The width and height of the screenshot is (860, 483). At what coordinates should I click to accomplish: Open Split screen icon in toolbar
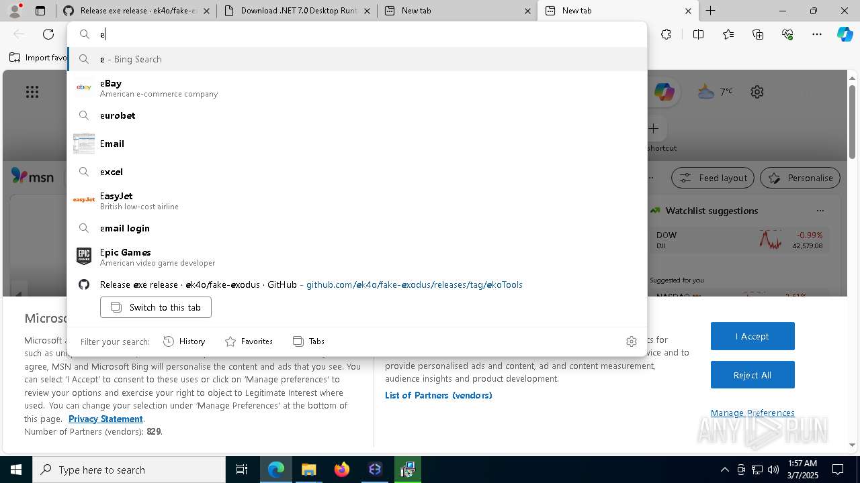click(698, 34)
